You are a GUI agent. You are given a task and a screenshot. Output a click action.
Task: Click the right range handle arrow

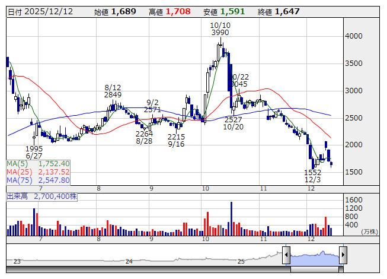coord(343,255)
